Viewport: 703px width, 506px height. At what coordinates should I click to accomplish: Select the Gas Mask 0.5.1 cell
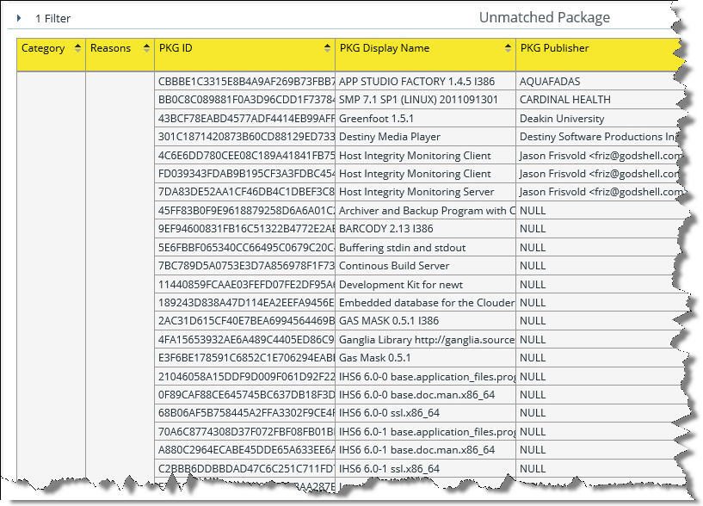(x=425, y=358)
